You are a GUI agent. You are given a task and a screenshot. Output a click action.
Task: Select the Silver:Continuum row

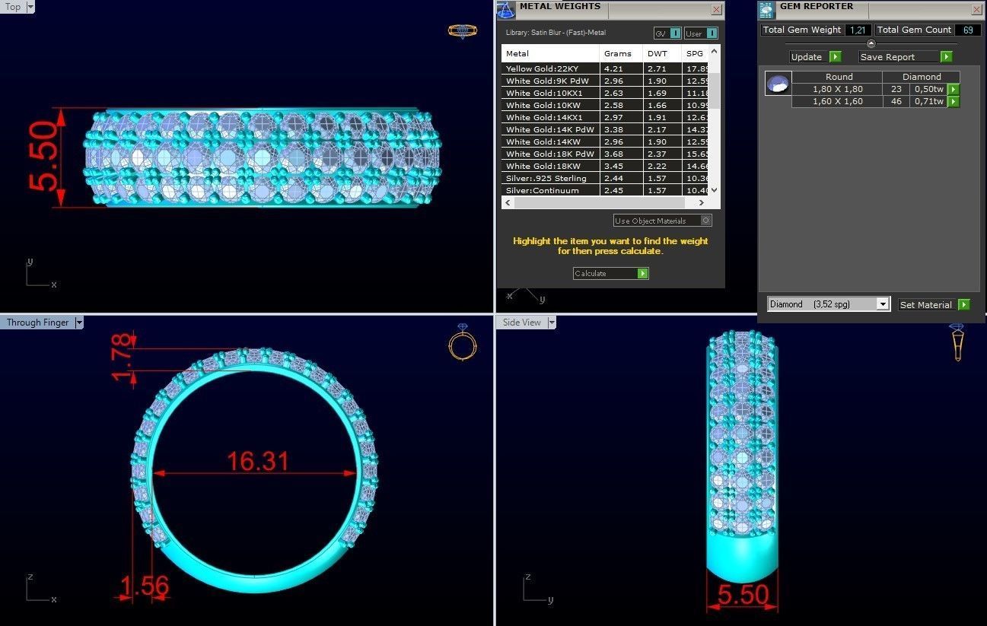605,190
